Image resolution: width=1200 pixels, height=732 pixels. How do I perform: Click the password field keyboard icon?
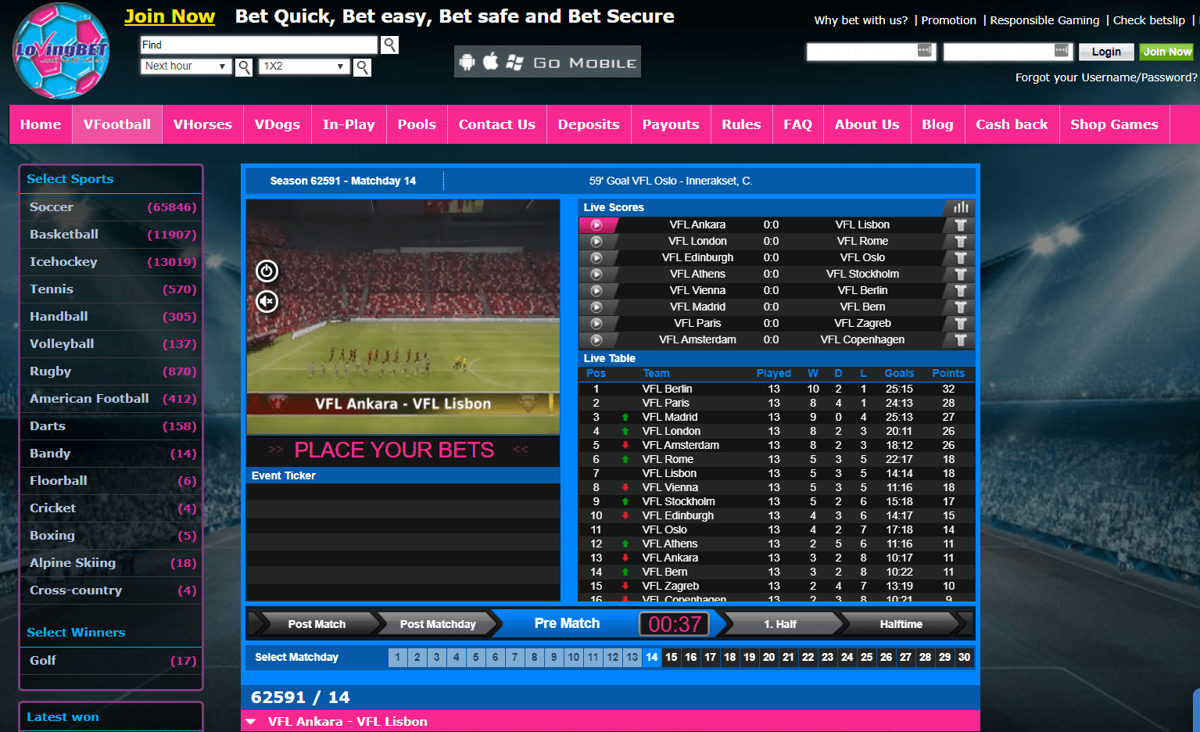point(1061,51)
